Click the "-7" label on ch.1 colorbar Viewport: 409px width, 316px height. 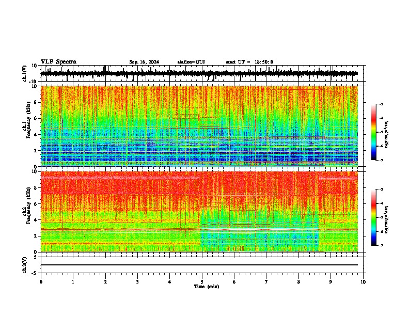(x=381, y=160)
